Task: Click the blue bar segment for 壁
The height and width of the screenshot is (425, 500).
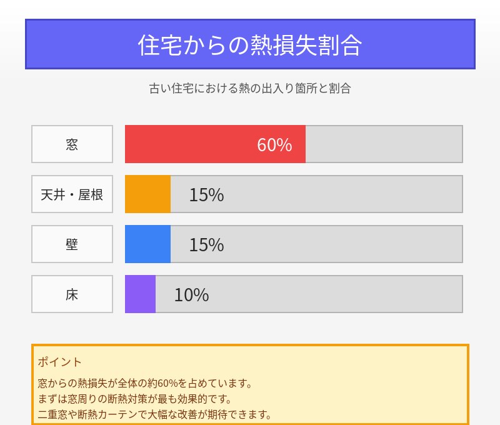Action: [x=147, y=244]
